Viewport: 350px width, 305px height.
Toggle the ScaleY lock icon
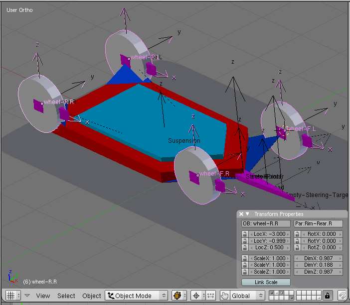(245, 265)
